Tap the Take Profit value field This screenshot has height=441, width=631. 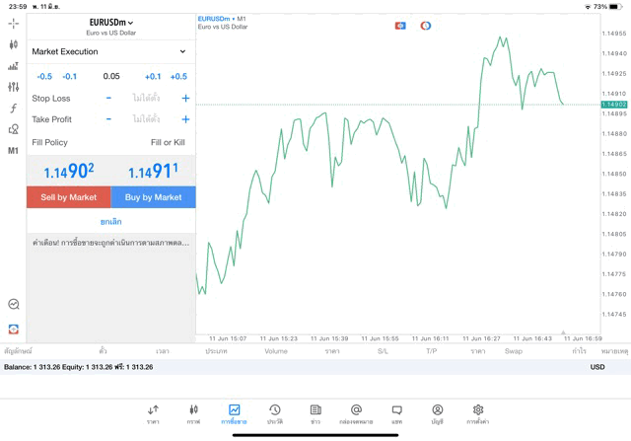pos(146,119)
